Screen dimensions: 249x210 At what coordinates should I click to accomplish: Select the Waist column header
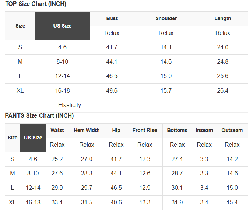point(57,131)
